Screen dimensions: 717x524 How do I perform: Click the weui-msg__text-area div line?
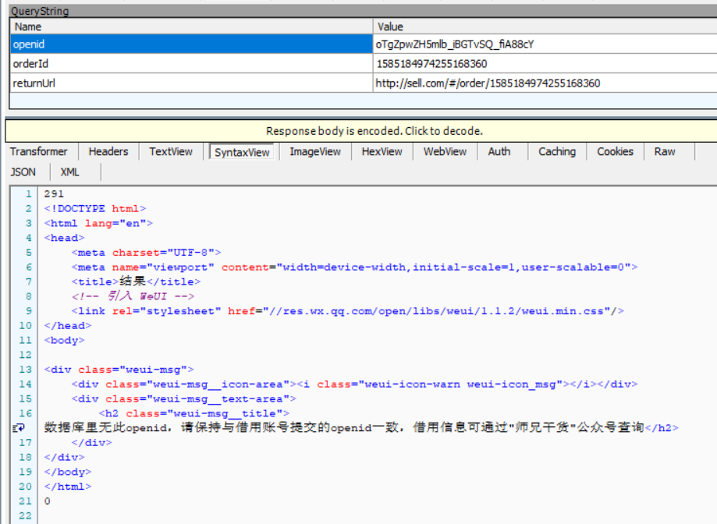(184, 398)
